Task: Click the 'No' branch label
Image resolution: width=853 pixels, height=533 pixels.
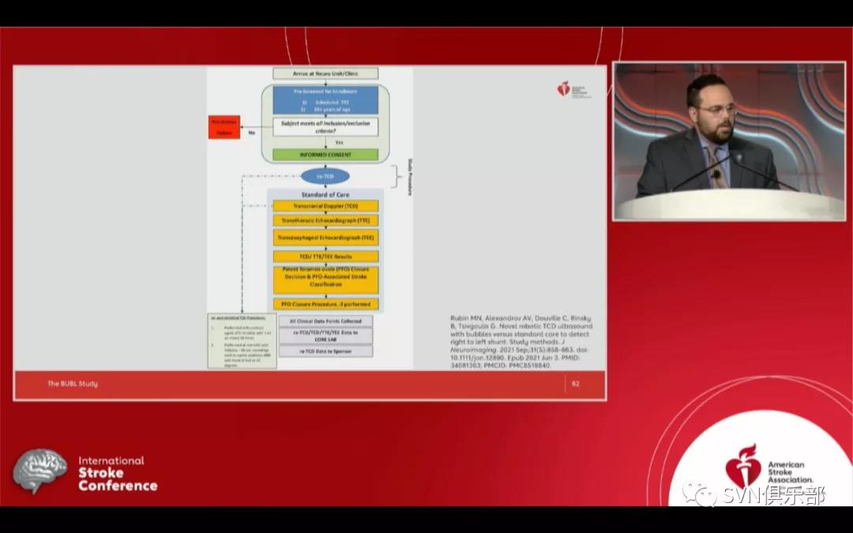Action: (x=251, y=132)
